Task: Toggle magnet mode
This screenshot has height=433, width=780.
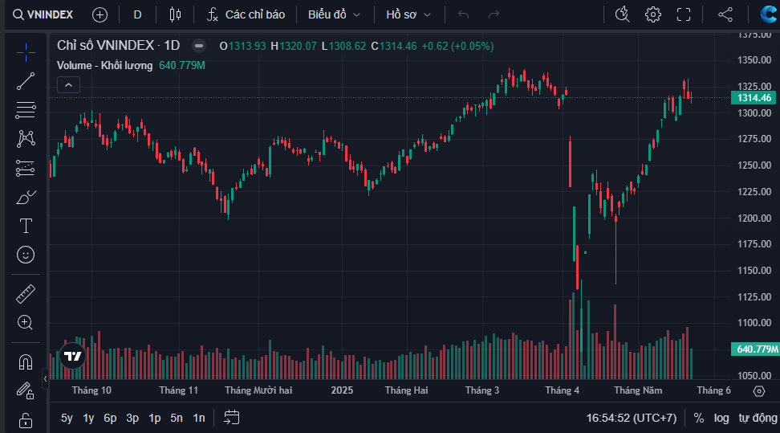Action: 26,362
